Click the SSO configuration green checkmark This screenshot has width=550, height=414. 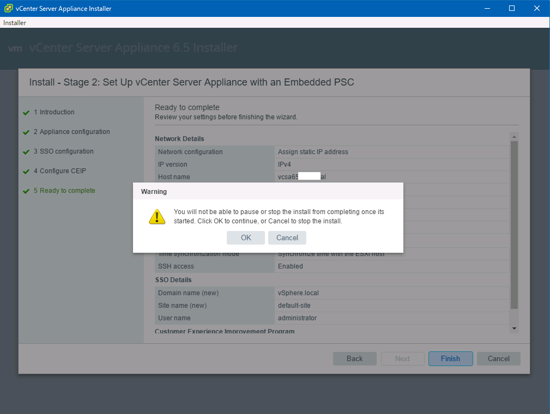(x=26, y=152)
